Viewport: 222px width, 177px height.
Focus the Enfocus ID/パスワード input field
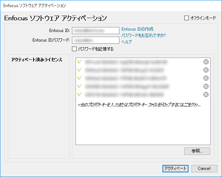tap(95, 40)
